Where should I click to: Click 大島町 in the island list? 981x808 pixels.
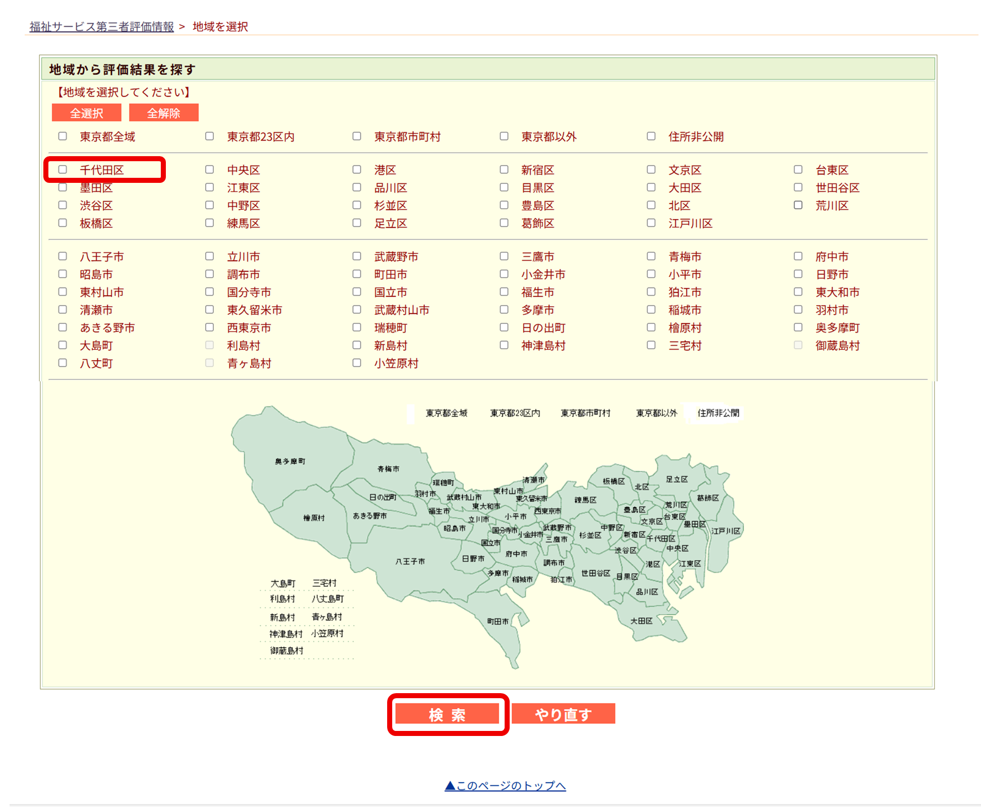[x=283, y=583]
